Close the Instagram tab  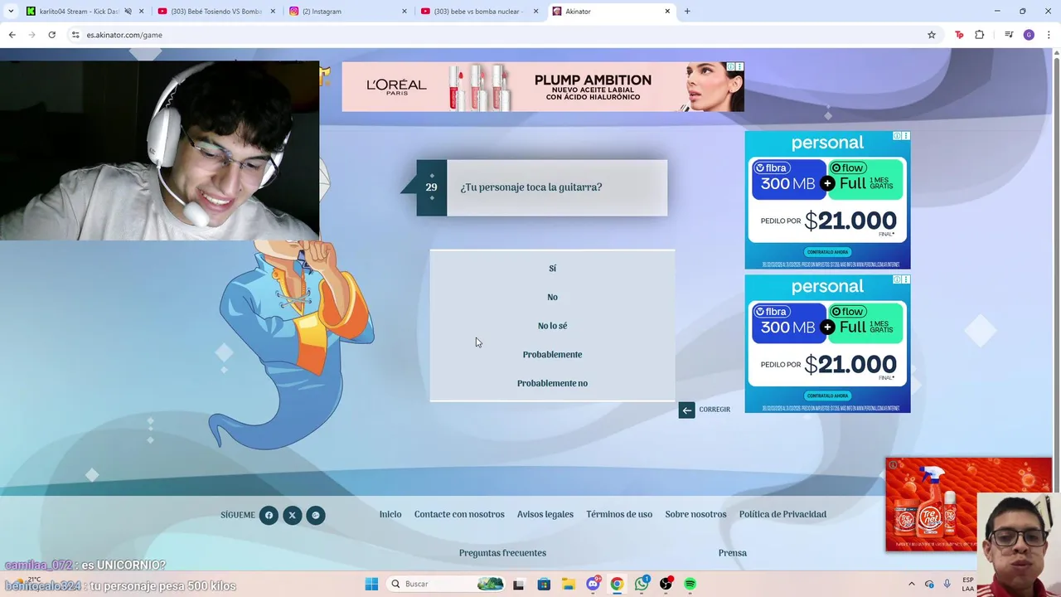405,12
